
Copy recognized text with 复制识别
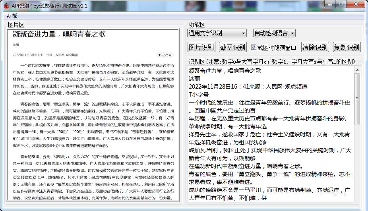pos(347,47)
